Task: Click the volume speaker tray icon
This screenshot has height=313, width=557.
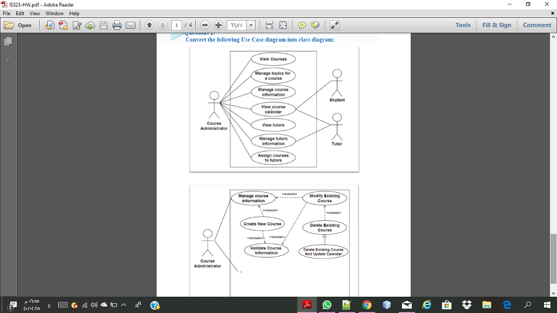Action: click(94, 305)
